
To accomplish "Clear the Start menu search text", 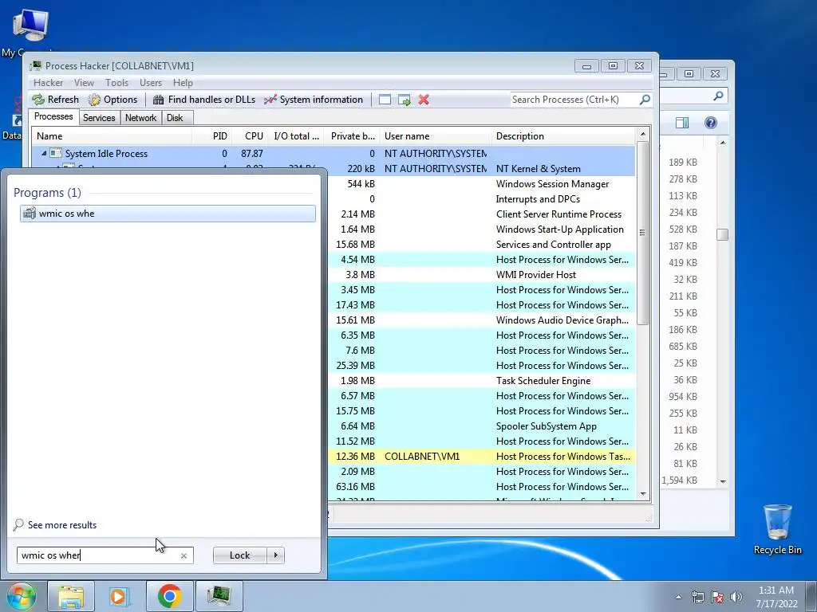I will 184,555.
